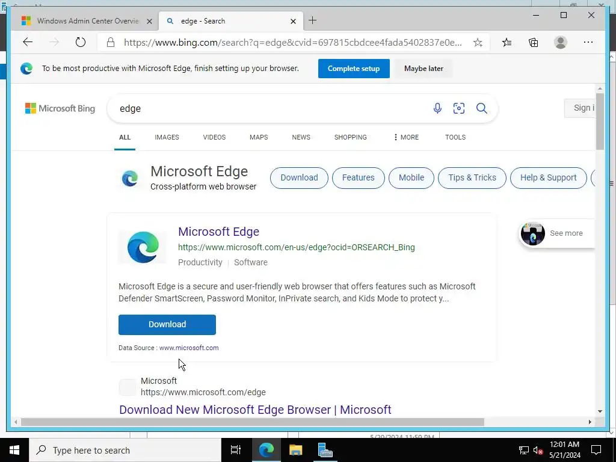Open Download New Microsoft Edge Browser link
The image size is (616, 462).
(x=255, y=409)
